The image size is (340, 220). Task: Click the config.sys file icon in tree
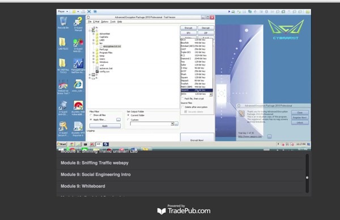(x=97, y=72)
